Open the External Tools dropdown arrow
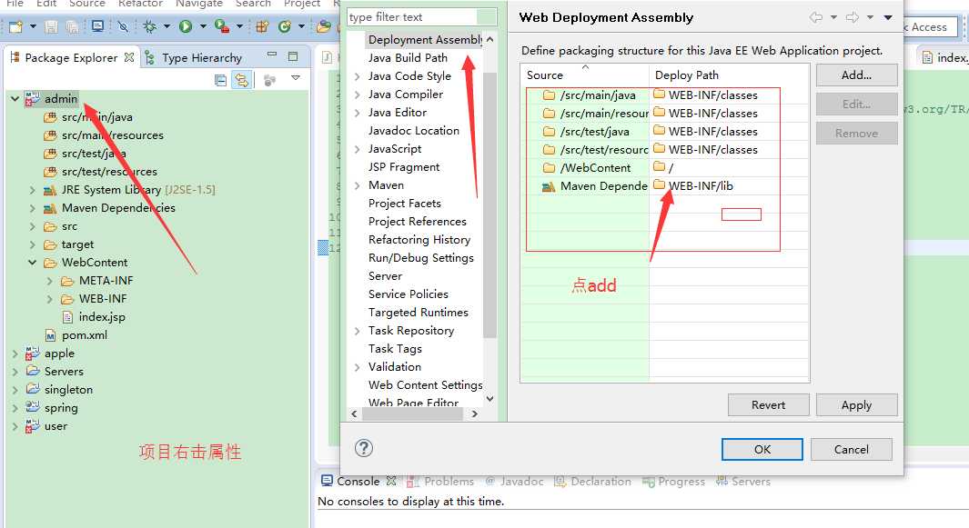Screen dimensions: 969x528 click(239, 26)
